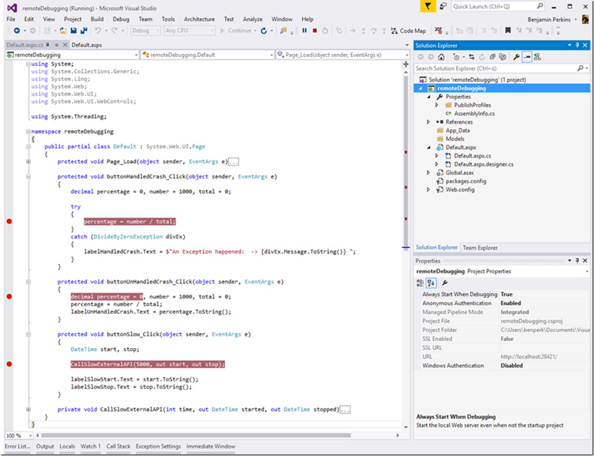Click the Restart debugging icon
This screenshot has width=594, height=456.
(x=325, y=30)
